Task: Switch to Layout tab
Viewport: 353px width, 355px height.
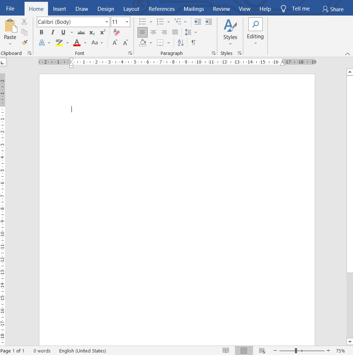Action: (131, 9)
